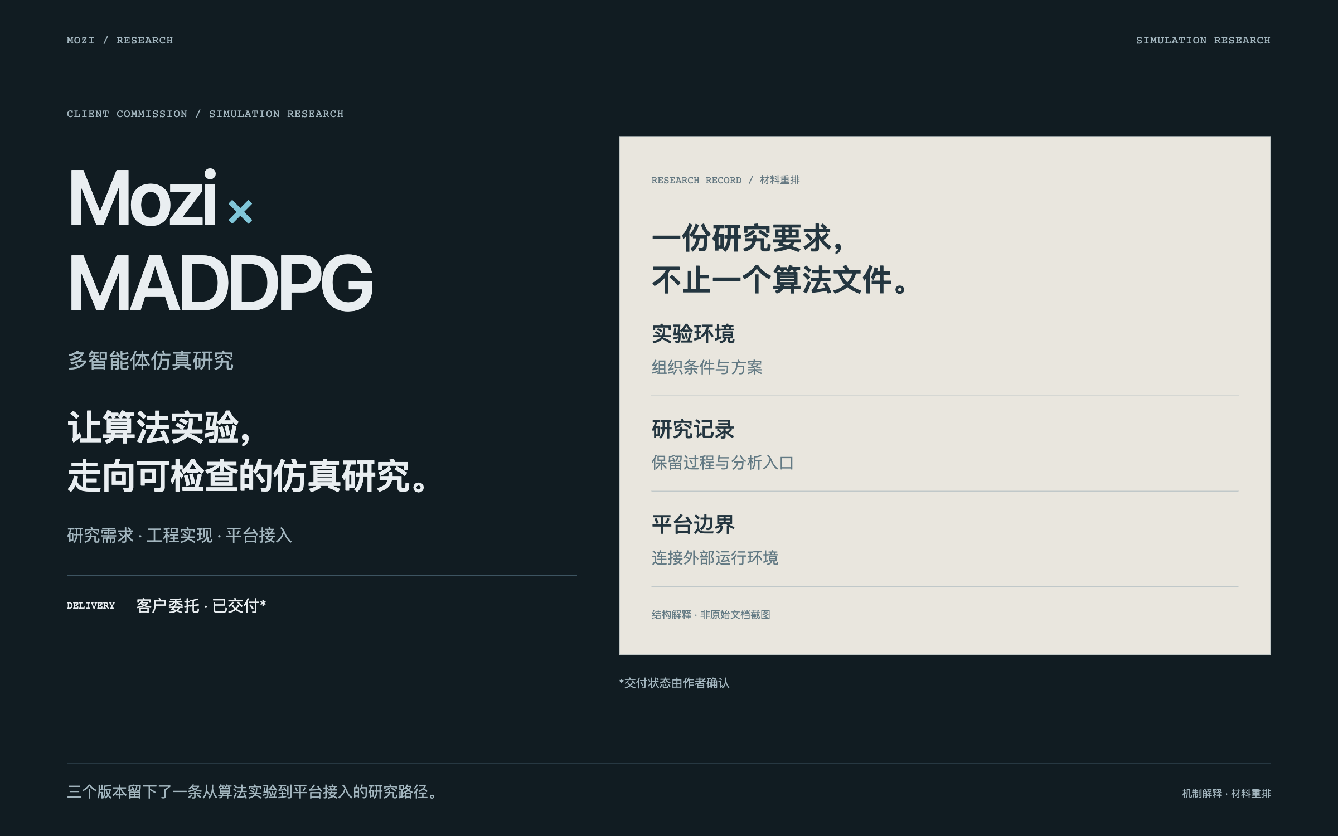Click description 组织条件与方案
The width and height of the screenshot is (1338, 836).
[x=707, y=367]
